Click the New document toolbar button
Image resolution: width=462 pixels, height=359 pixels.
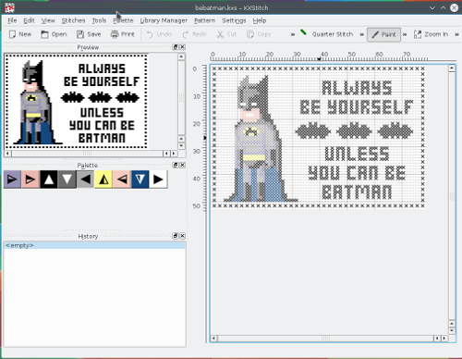[x=20, y=34]
